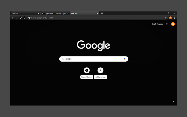Start voice search with the microphone
This screenshot has height=117, width=187.
click(124, 59)
